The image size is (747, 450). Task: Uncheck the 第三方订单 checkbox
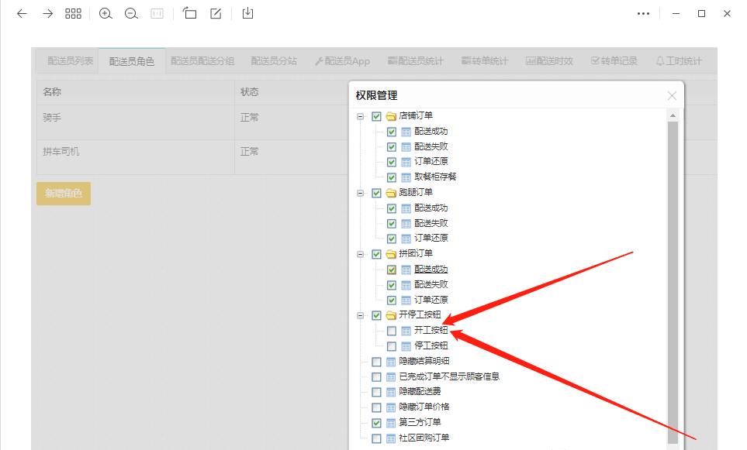(376, 423)
